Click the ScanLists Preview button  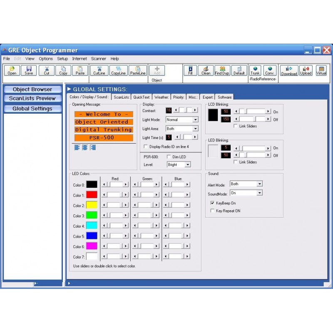pyautogui.click(x=32, y=99)
